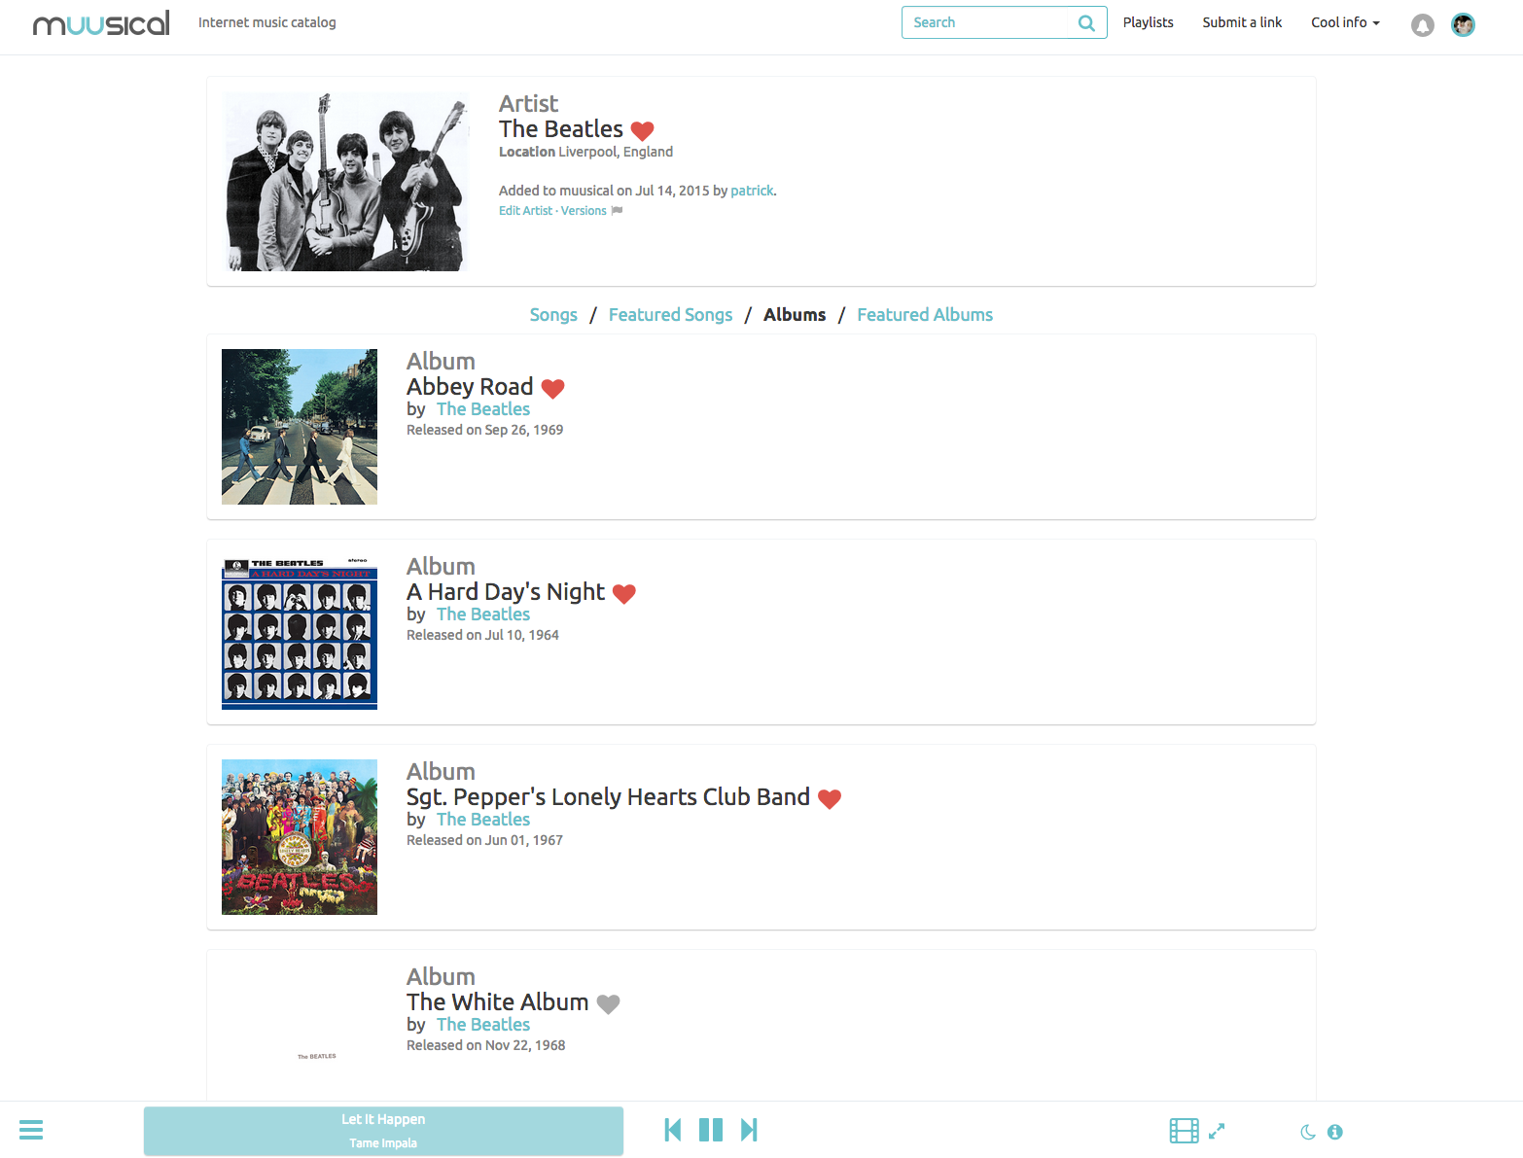Unlike the Abbey Road album
This screenshot has width=1523, height=1158.
[552, 388]
